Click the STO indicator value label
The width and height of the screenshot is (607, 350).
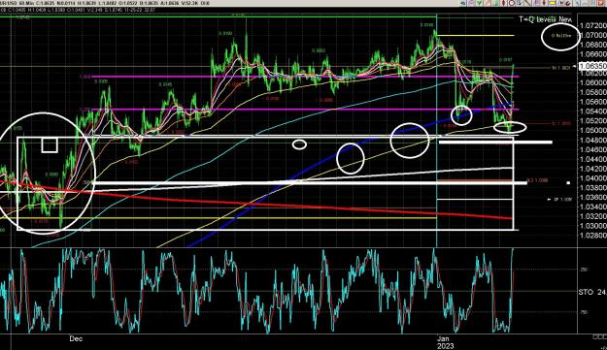[592, 292]
